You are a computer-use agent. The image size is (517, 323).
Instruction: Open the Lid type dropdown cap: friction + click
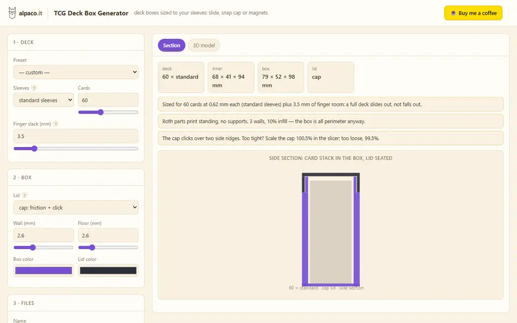pyautogui.click(x=76, y=207)
